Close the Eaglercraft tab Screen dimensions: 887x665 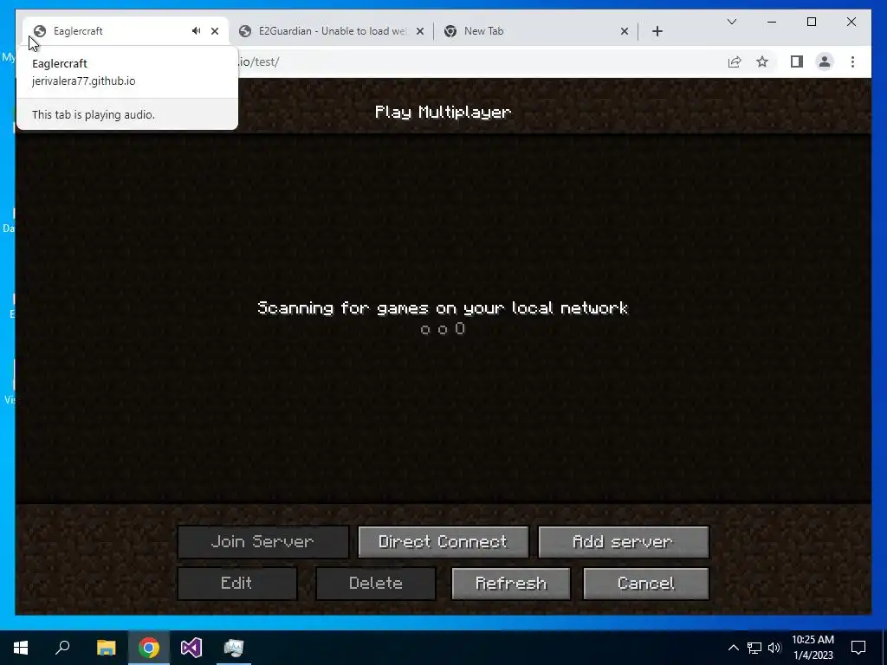[x=215, y=31]
